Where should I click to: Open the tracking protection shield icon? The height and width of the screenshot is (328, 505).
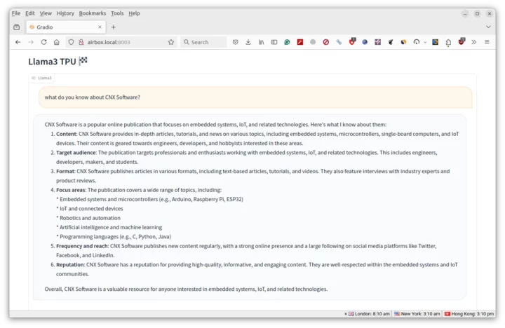click(71, 42)
